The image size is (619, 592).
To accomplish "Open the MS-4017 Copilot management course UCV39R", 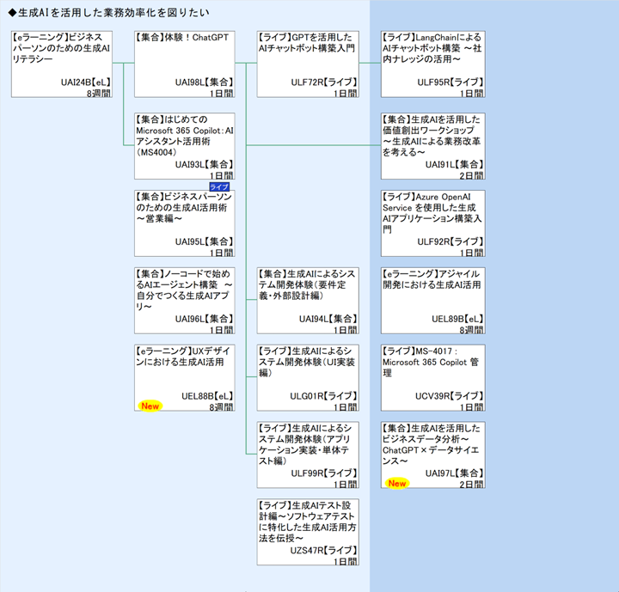I will pos(433,378).
